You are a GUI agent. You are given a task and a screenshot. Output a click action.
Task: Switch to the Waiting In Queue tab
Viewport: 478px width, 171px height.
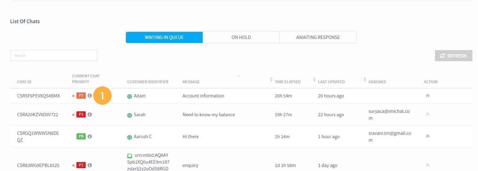click(164, 37)
